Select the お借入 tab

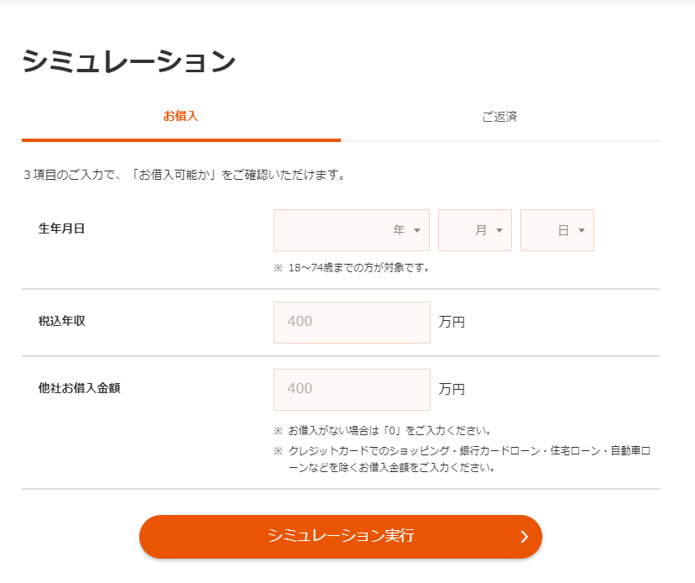click(182, 118)
